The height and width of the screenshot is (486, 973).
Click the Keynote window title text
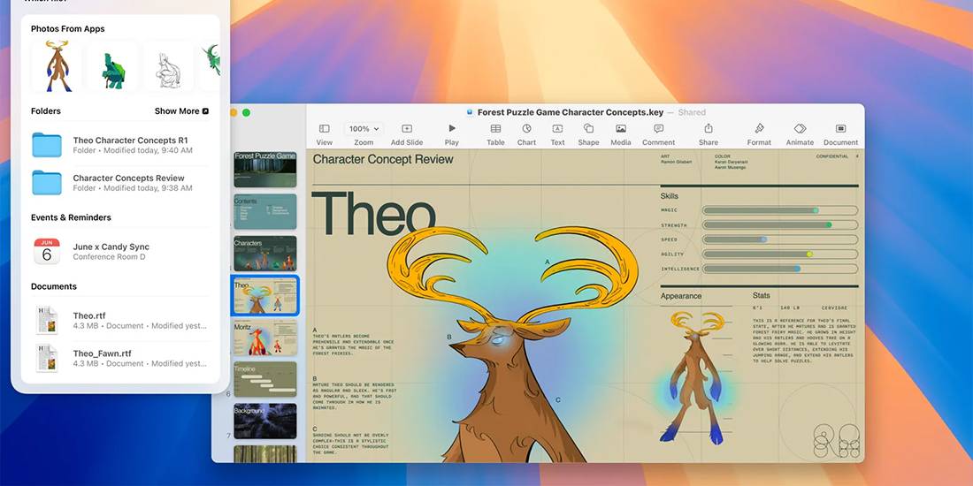tap(571, 112)
